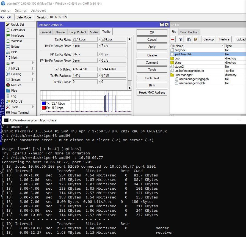Screen dimensions: 246x237
Task: Click the Apply button
Action: [152, 47]
